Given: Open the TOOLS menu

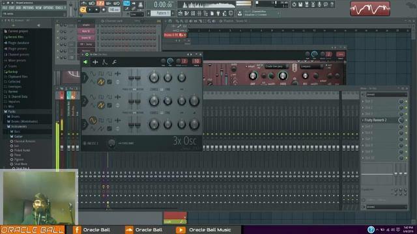Looking at the screenshot, I should coord(59,8).
